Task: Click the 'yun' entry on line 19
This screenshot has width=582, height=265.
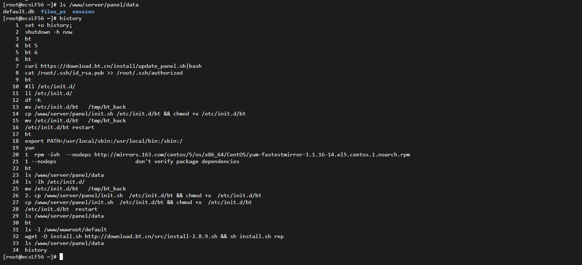Action: point(30,148)
